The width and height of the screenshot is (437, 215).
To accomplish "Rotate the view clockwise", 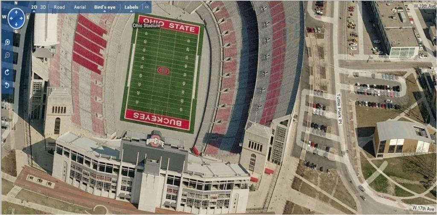I will (7, 72).
